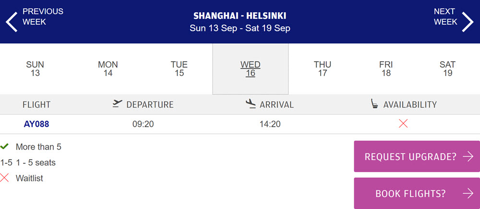Click the red cross Waitlist legend icon
480x209 pixels.
(4, 177)
